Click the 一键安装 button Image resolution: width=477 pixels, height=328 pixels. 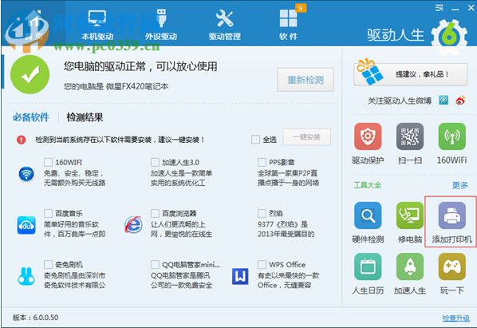click(x=306, y=137)
